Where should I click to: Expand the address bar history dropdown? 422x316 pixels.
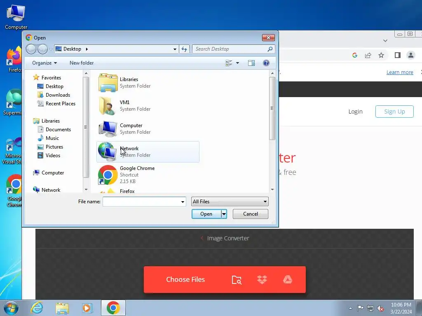[175, 49]
